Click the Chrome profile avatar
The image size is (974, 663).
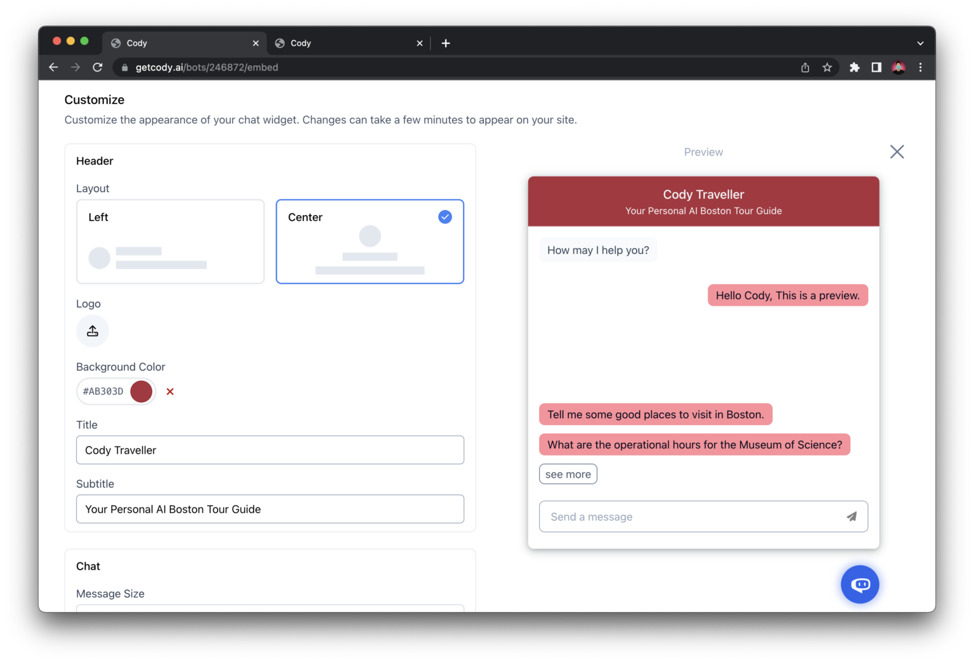899,67
